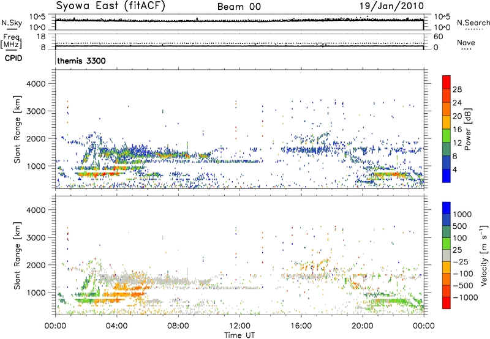Screen dimensions: 490x339
Task: Click the '28' Power colorbar tick label
Action: click(457, 89)
